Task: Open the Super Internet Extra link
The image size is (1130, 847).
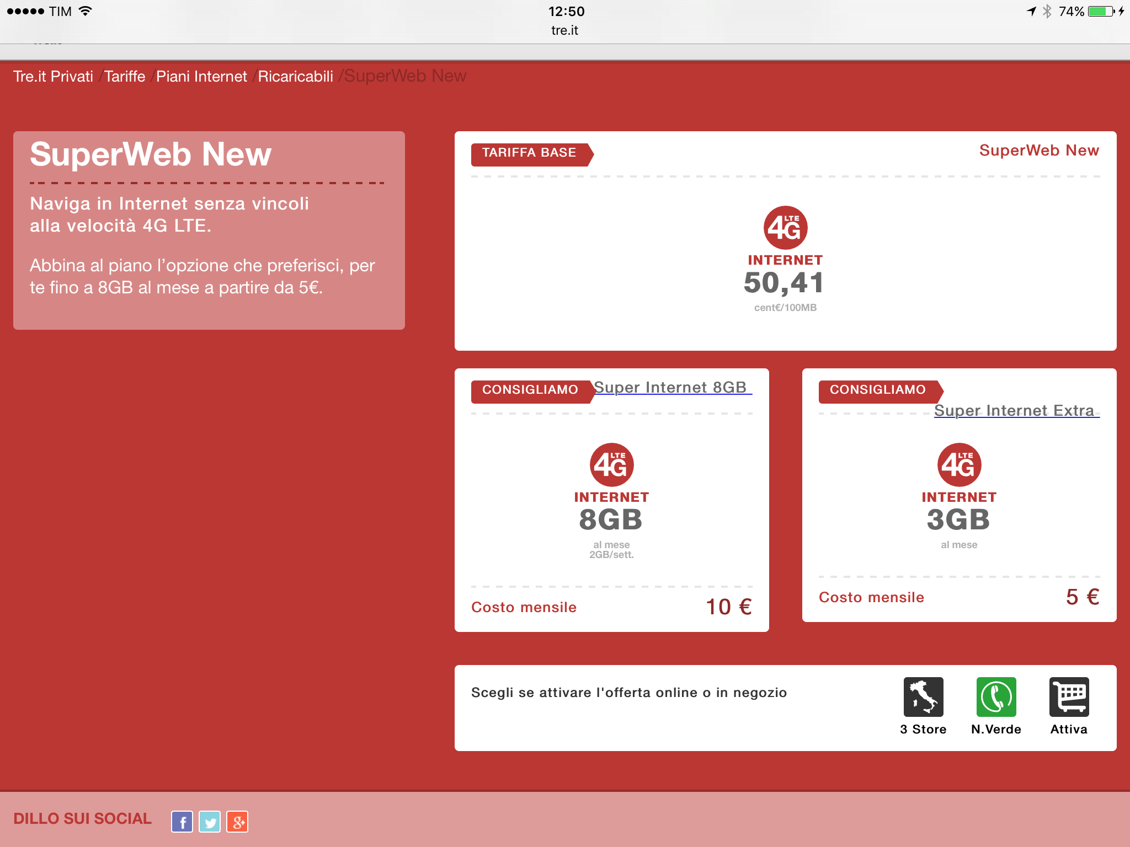Action: [x=1014, y=410]
